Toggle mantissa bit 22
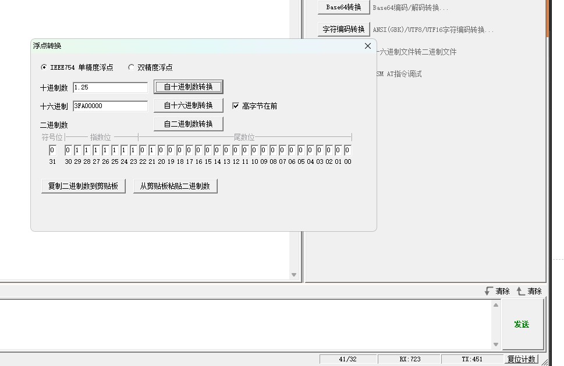Screen dimensions: 564x366 tap(143, 150)
